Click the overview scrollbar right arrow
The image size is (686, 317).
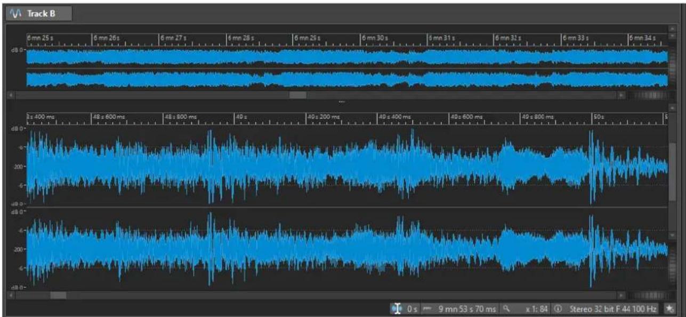(x=620, y=95)
